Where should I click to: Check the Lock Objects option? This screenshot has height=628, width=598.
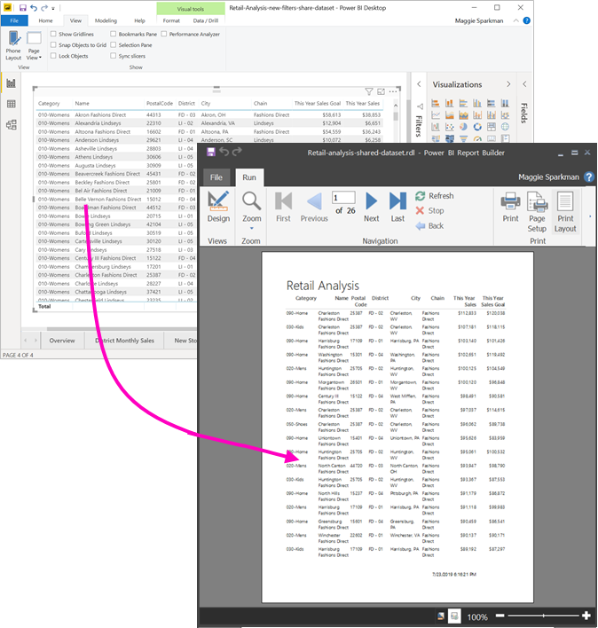(53, 56)
